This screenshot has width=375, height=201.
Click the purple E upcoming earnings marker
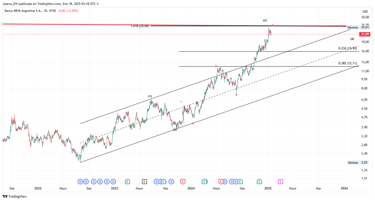(281, 181)
